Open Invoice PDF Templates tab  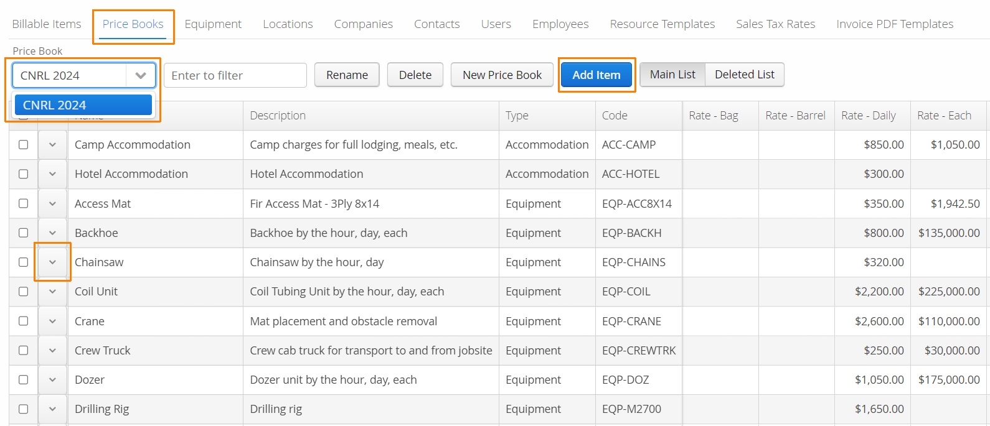[895, 24]
